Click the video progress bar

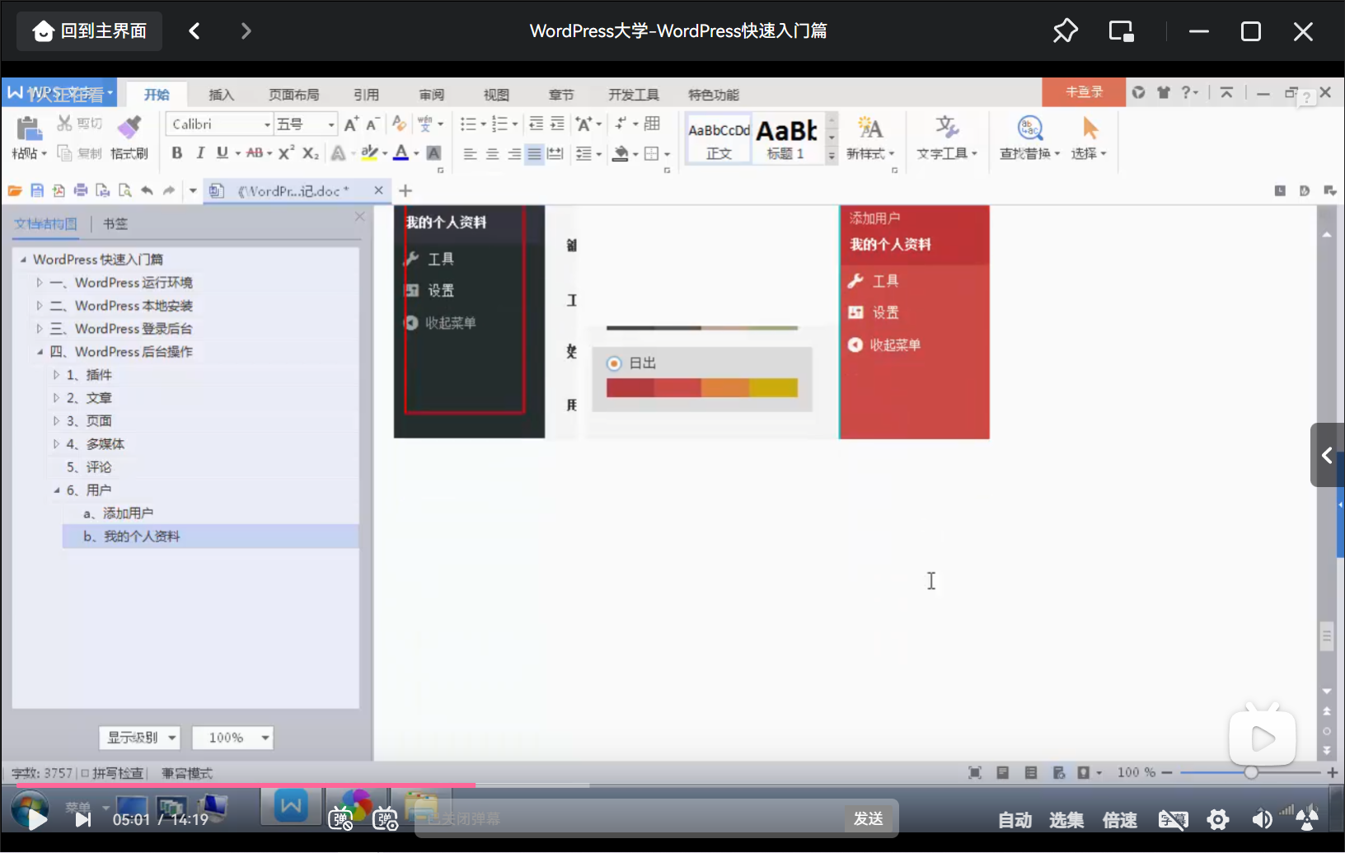point(672,785)
